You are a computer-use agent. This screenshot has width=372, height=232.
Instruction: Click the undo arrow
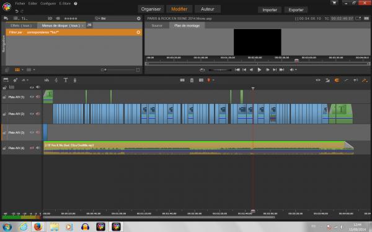(17, 11)
